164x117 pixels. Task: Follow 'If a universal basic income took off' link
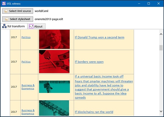tap(99, 76)
